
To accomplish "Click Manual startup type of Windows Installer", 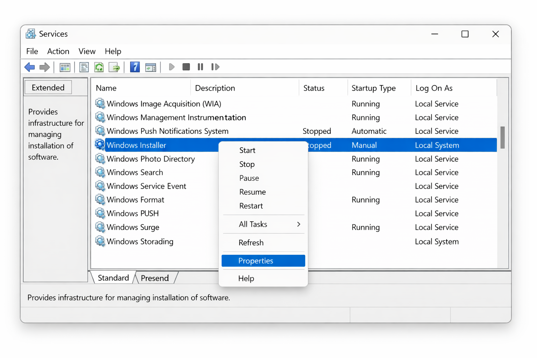I will [364, 145].
